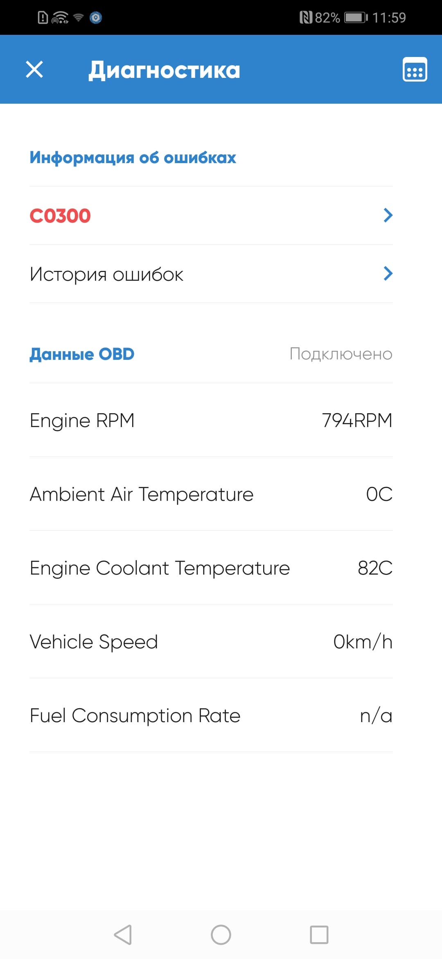Tap the NFC status bar icon
442x959 pixels.
[306, 18]
